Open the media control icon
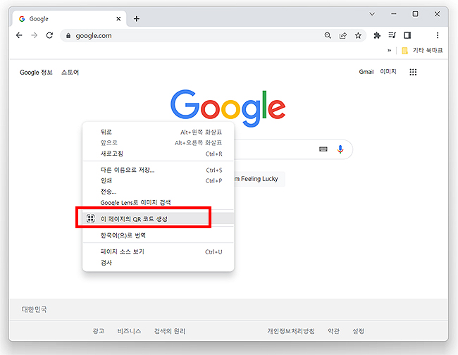Screen dimensions: 458x355 (x=392, y=35)
